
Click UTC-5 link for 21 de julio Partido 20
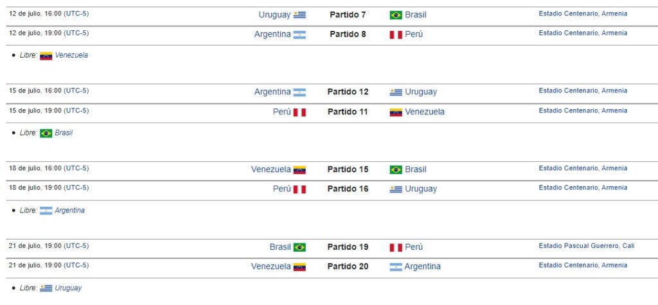(76, 265)
